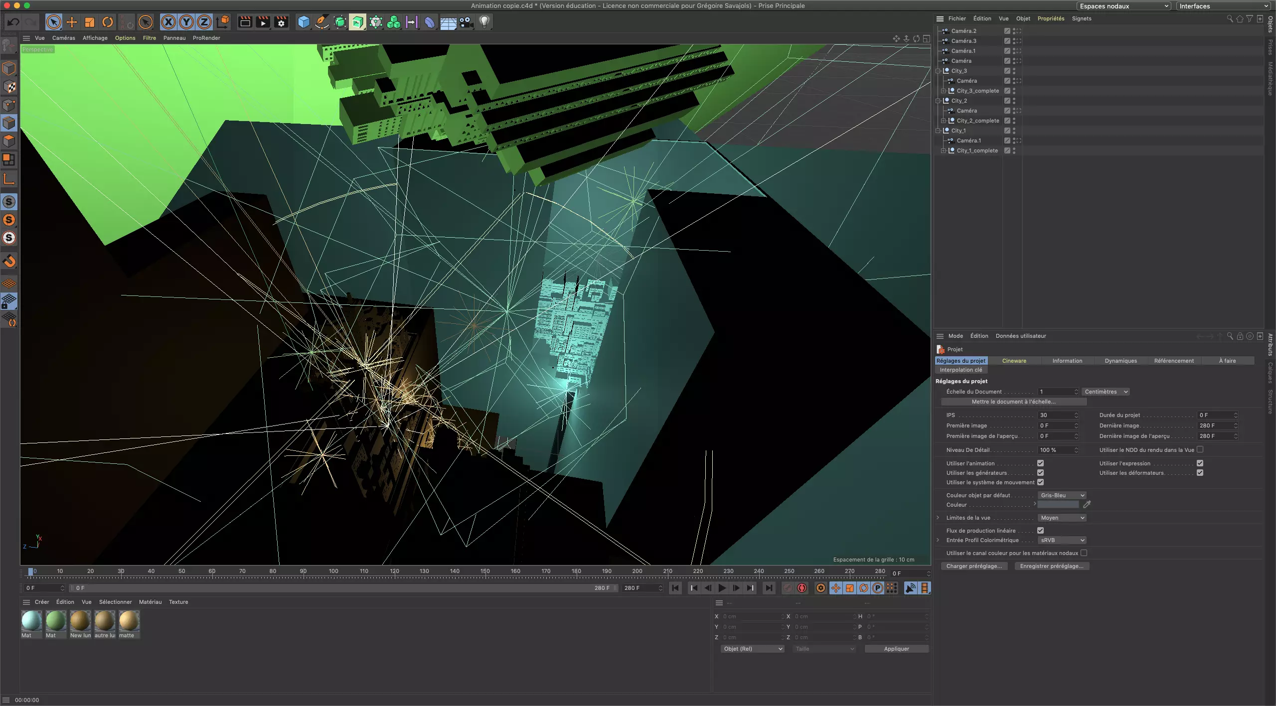Click the light bulb light object icon
This screenshot has height=706, width=1276.
[x=484, y=22]
